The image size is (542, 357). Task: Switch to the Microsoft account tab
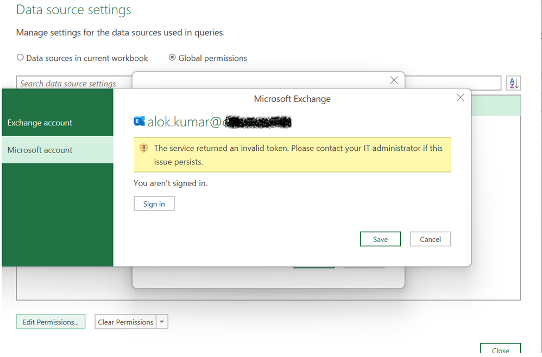[40, 149]
